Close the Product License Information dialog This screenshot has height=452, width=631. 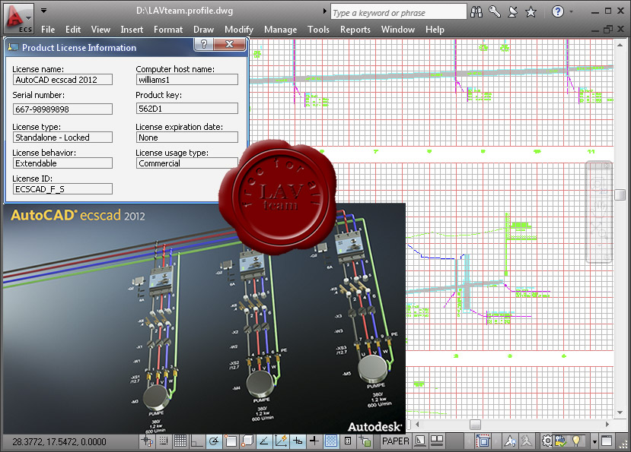click(x=229, y=44)
